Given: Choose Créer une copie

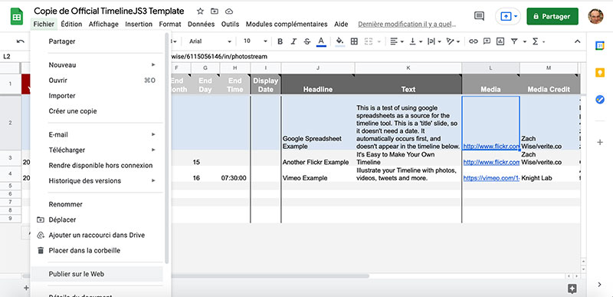Looking at the screenshot, I should pos(97,111).
